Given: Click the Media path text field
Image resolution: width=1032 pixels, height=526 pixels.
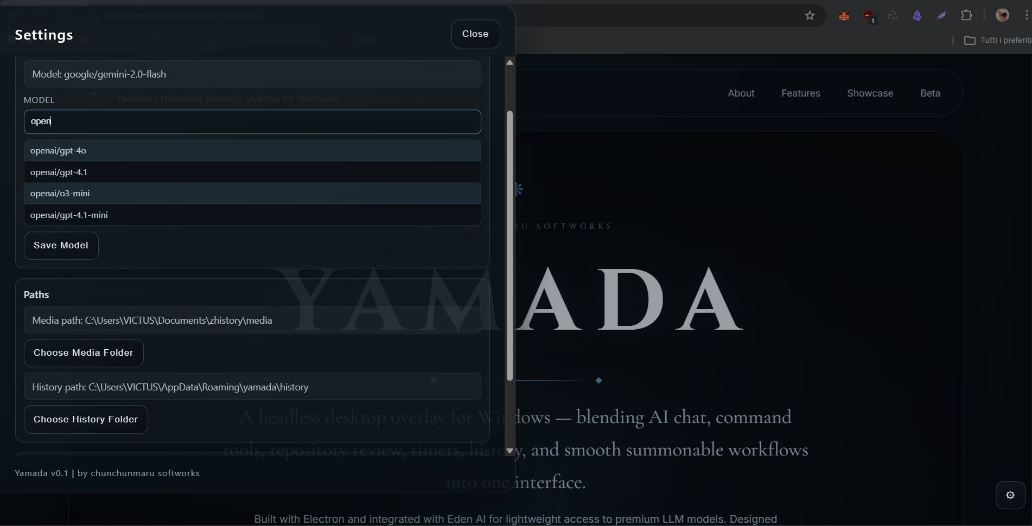Looking at the screenshot, I should click(x=252, y=320).
